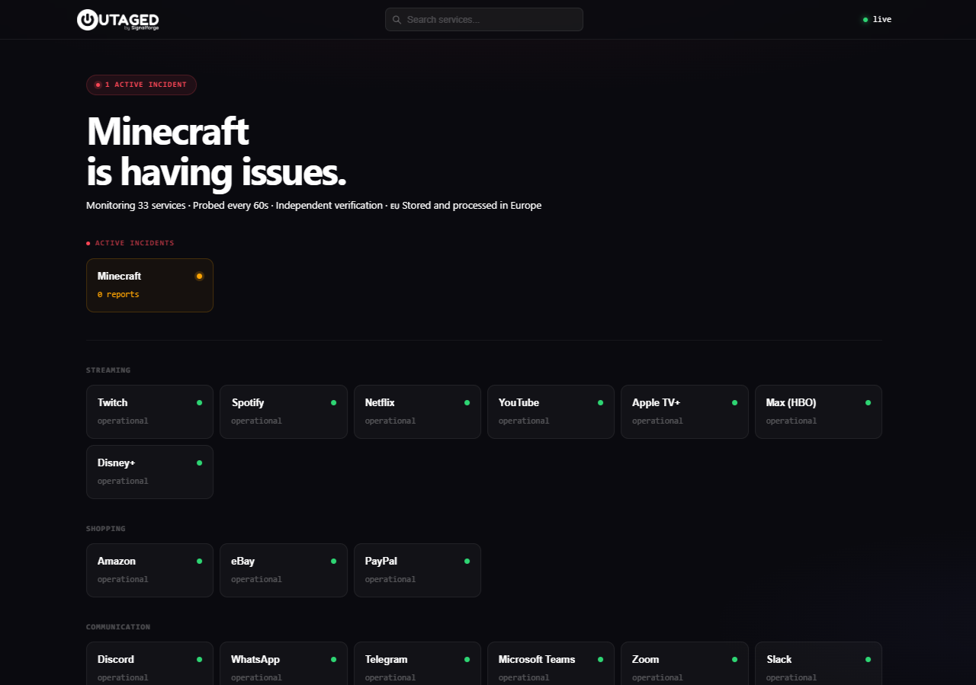Click the green dot next to the live indicator
Screen dimensions: 976x685
pyautogui.click(x=865, y=19)
